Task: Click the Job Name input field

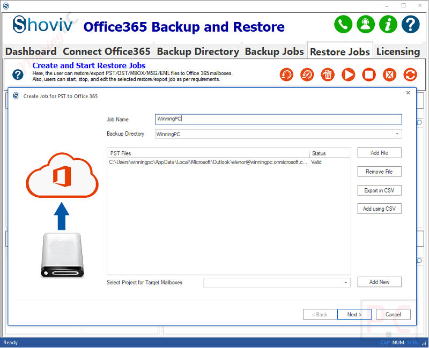Action: 278,119
